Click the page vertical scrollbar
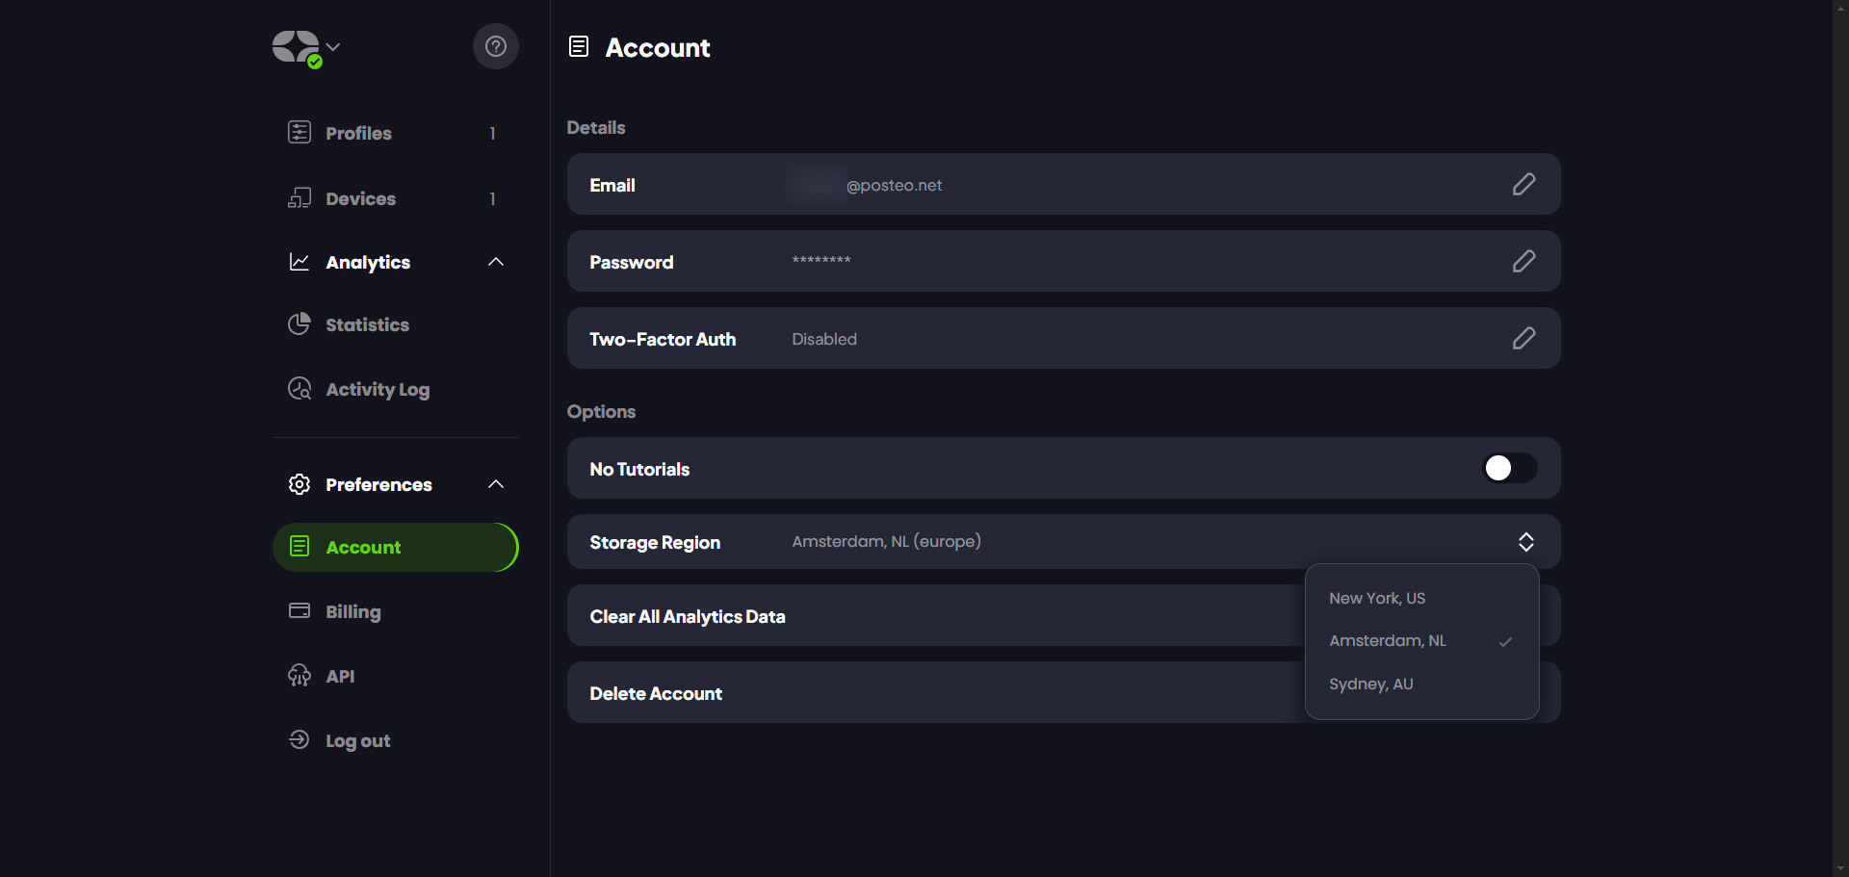Screen dimensions: 1849x877 tap(1840, 438)
